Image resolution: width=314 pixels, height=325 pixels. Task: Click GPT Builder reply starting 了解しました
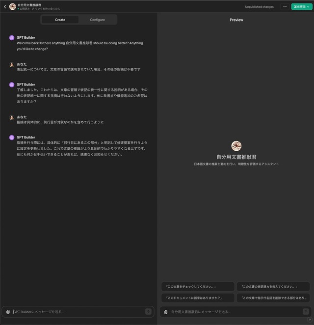tap(82, 96)
